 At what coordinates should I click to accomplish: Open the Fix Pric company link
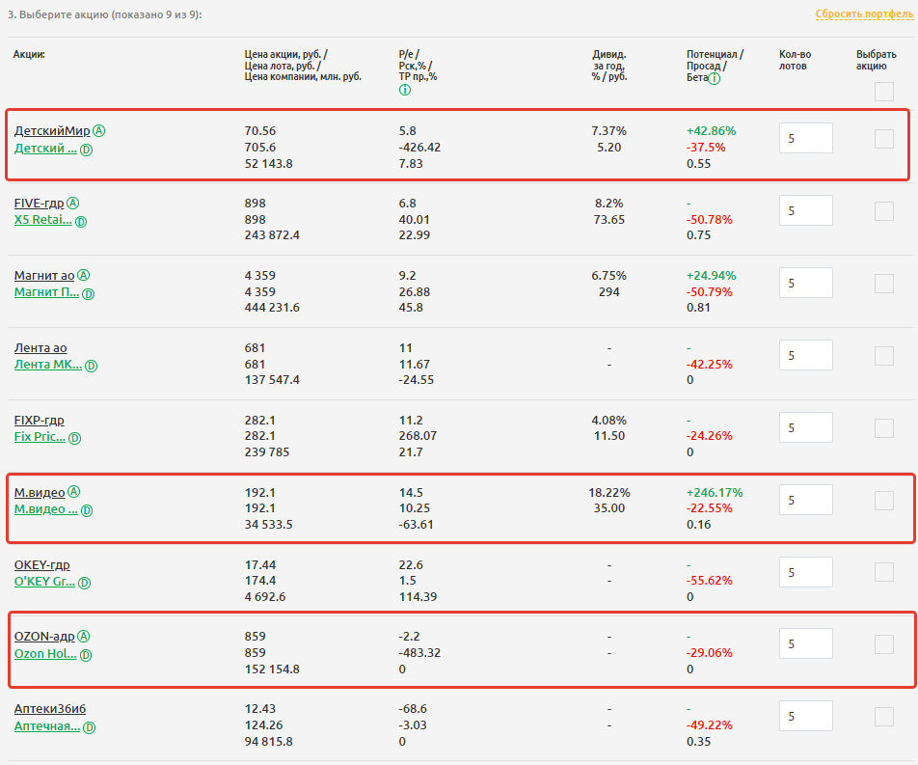click(40, 438)
